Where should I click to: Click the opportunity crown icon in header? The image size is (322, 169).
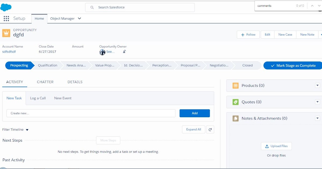[6, 32]
